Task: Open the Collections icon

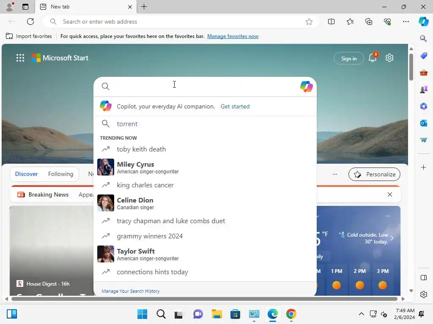Action: point(369,22)
